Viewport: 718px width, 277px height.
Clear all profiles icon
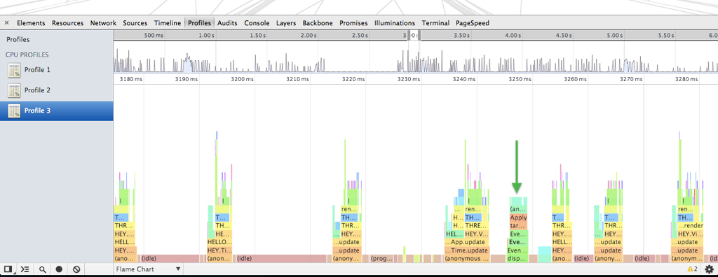pyautogui.click(x=76, y=269)
